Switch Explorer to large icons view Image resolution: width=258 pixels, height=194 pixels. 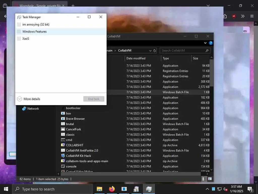(x=210, y=179)
